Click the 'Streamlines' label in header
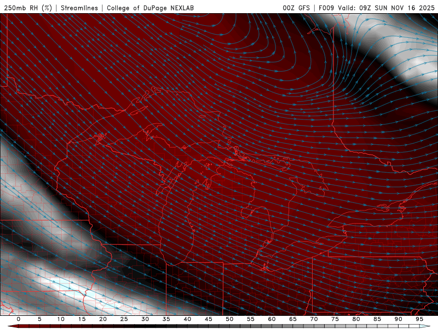 tap(79, 8)
